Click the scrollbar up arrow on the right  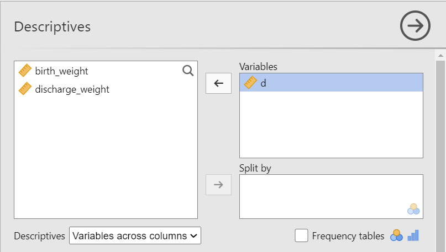440,56
